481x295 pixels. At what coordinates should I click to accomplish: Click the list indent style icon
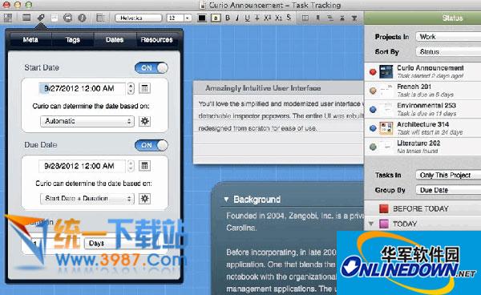pyautogui.click(x=330, y=18)
